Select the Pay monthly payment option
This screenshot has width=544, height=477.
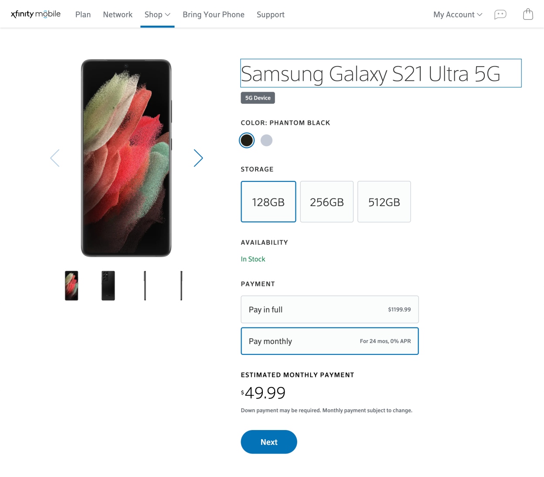click(x=329, y=341)
